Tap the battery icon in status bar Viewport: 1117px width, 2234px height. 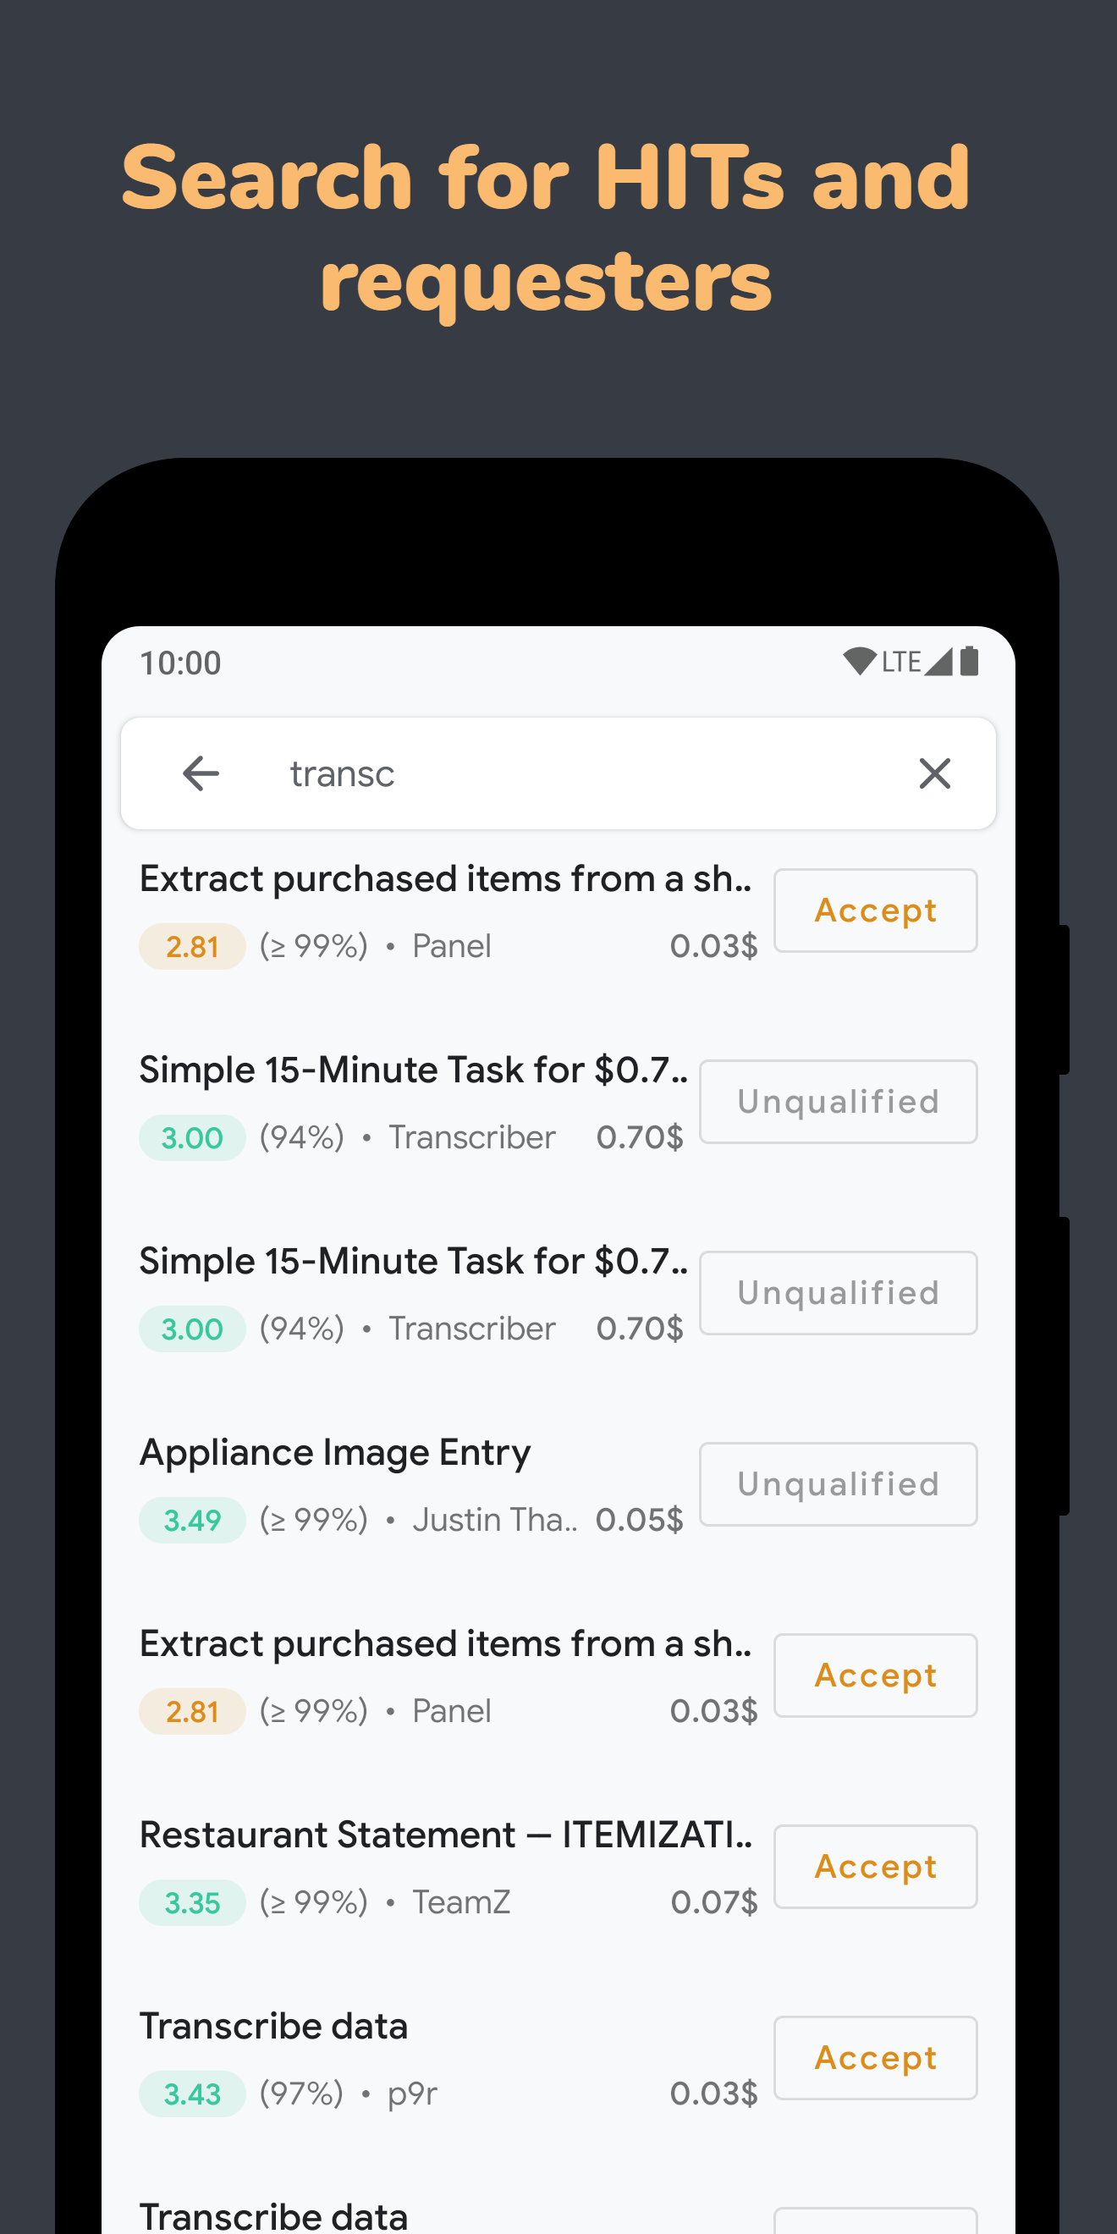[970, 662]
